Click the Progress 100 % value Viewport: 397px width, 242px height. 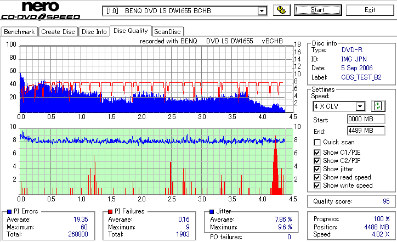pos(382,219)
